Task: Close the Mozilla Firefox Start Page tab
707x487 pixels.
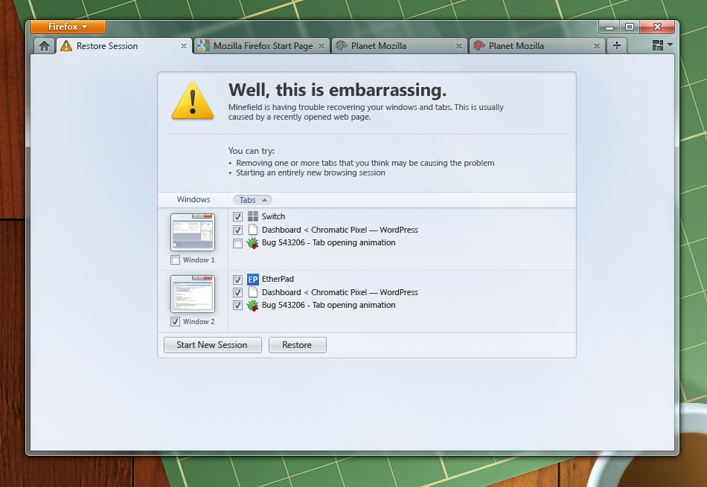Action: pyautogui.click(x=321, y=46)
